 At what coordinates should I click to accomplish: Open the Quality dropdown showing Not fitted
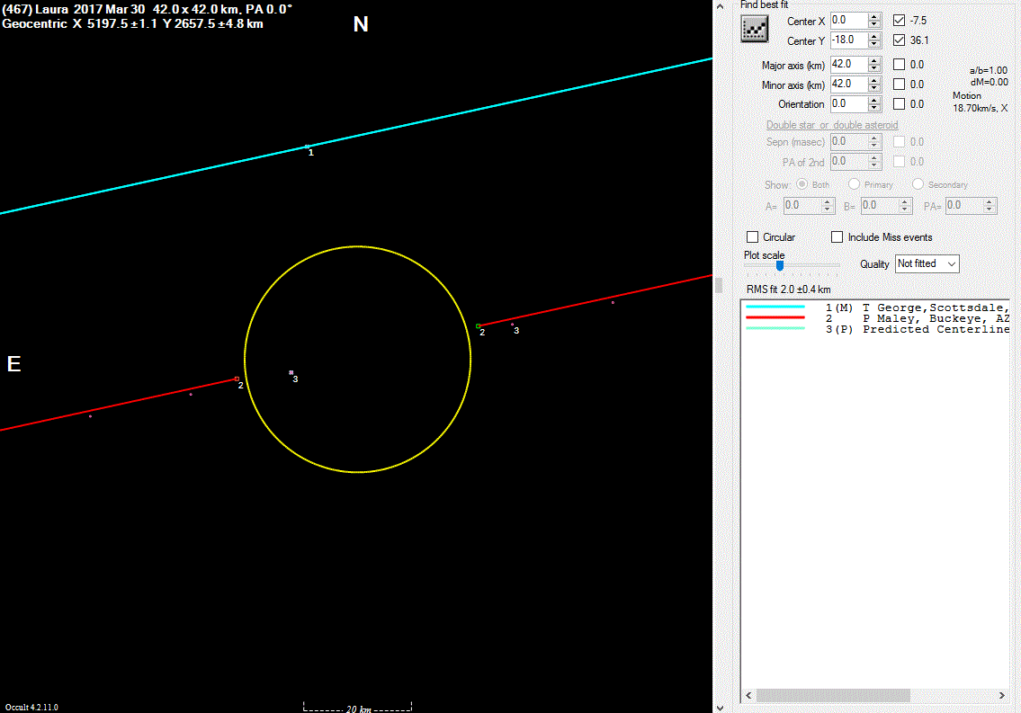pos(927,263)
